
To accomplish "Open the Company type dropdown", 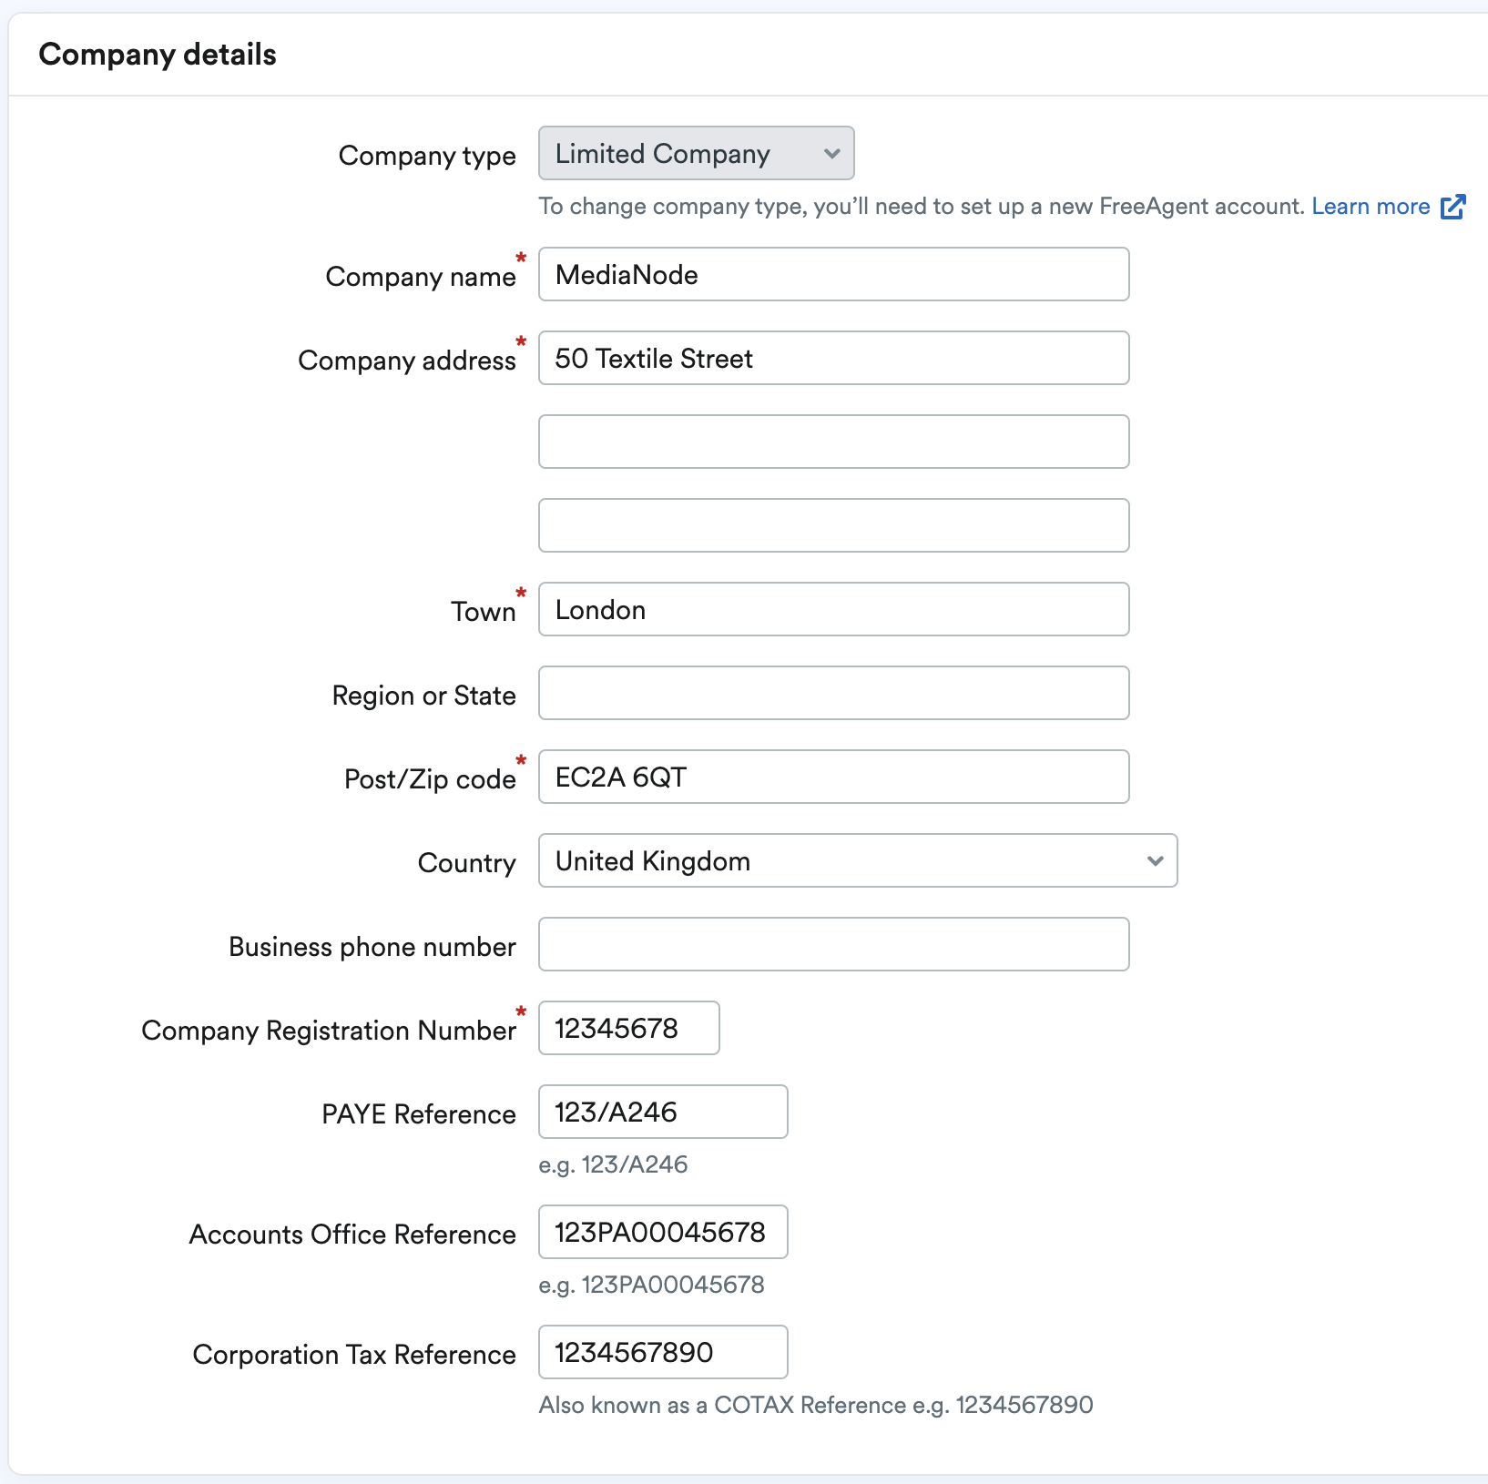I will [x=696, y=153].
